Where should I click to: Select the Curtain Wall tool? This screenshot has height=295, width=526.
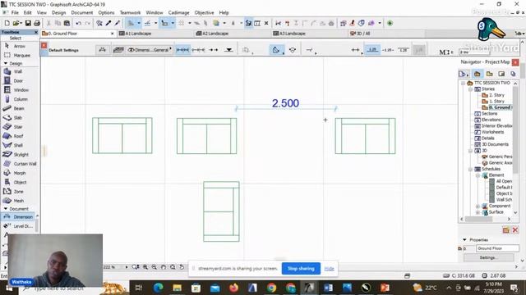25,164
